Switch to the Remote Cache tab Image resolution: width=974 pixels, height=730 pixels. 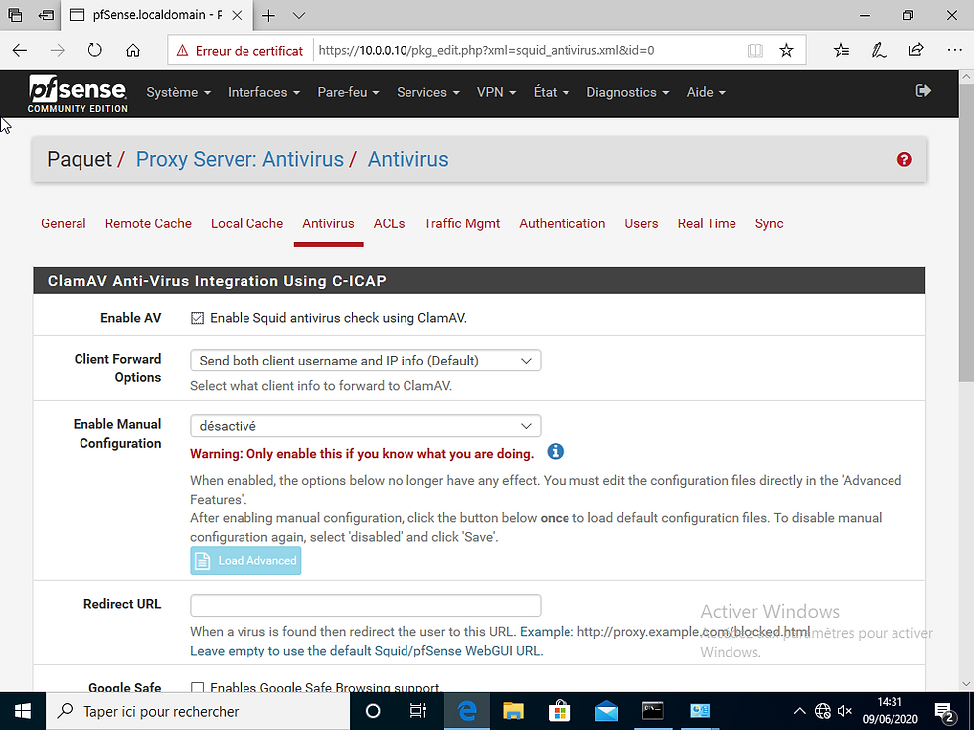coord(148,224)
